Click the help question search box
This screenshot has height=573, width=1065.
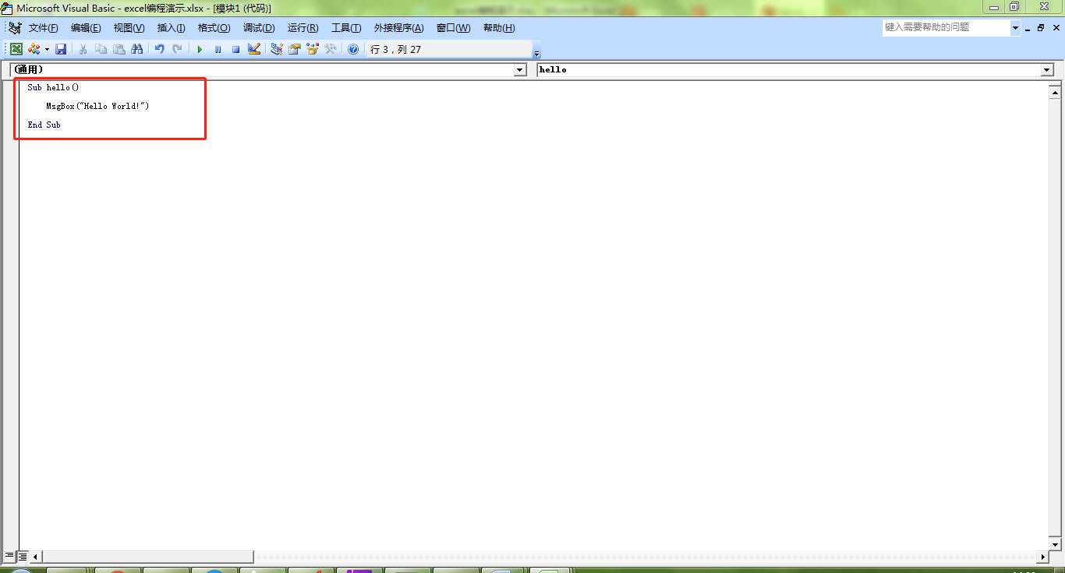pyautogui.click(x=946, y=27)
